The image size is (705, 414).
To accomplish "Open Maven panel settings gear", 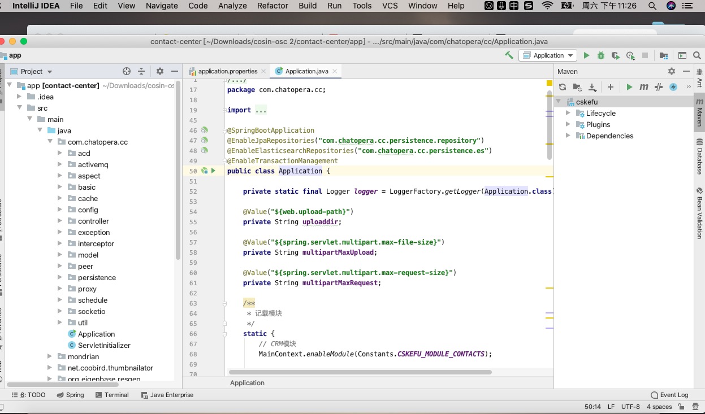I will (x=671, y=71).
